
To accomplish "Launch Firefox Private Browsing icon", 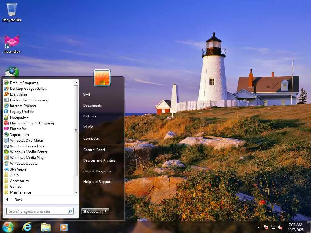I will pyautogui.click(x=6, y=100).
